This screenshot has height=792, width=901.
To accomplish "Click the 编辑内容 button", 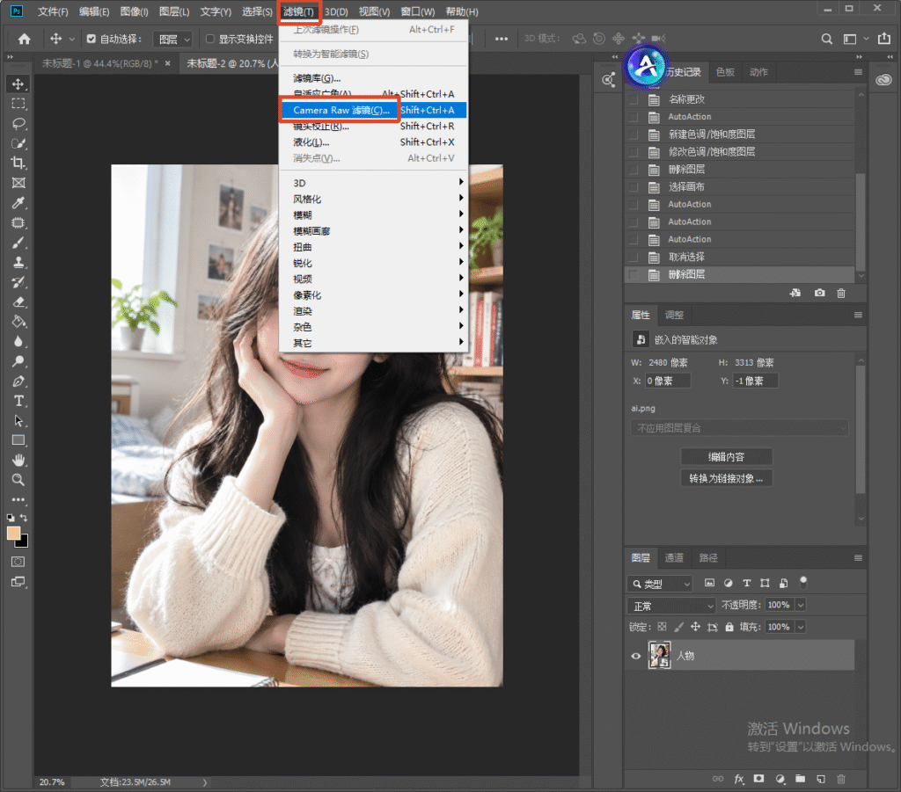I will pos(726,457).
